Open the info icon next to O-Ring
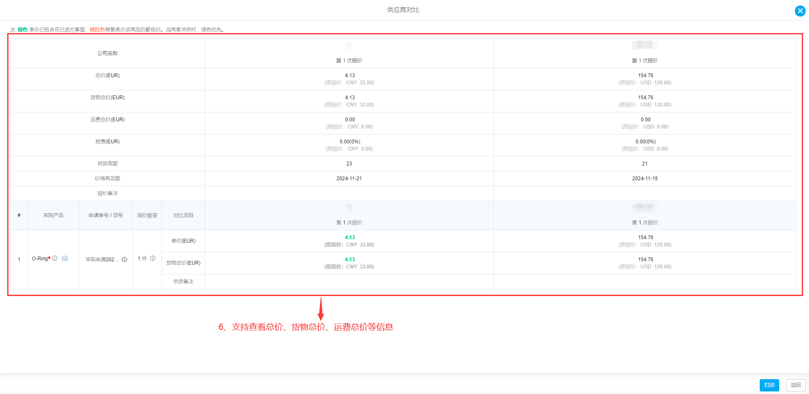The height and width of the screenshot is (394, 809). pos(55,258)
